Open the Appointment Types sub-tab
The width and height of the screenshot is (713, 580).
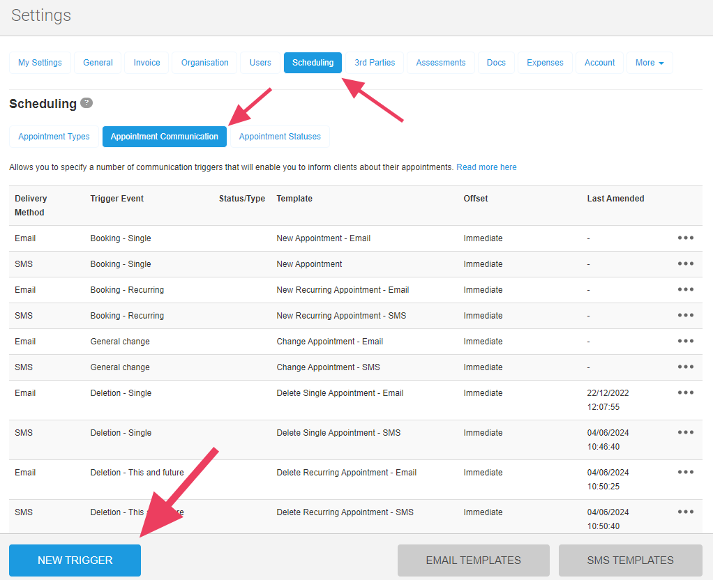pyautogui.click(x=54, y=137)
